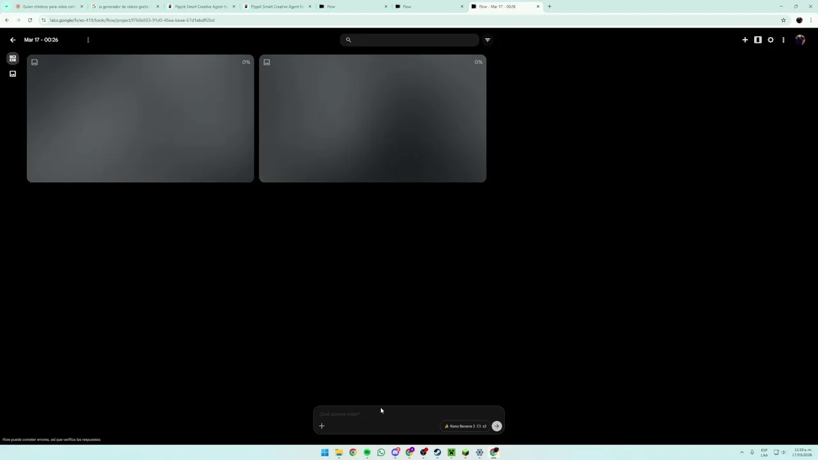Open the filter options icon
Image resolution: width=818 pixels, height=460 pixels.
pyautogui.click(x=488, y=40)
